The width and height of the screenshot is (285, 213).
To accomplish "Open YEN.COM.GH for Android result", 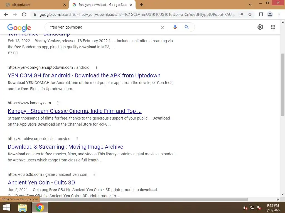I will tap(84, 75).
